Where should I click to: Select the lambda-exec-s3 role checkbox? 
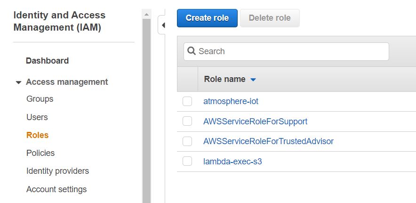click(x=187, y=162)
